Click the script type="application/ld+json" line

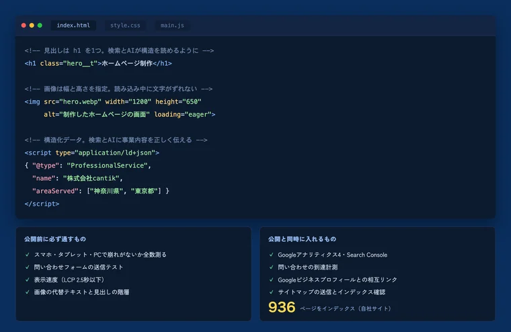[92, 153]
